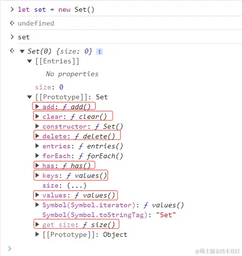The height and width of the screenshot is (256, 242).
Task: Expand the Symbol.iterator entry arrow
Action: pyautogui.click(x=37, y=205)
